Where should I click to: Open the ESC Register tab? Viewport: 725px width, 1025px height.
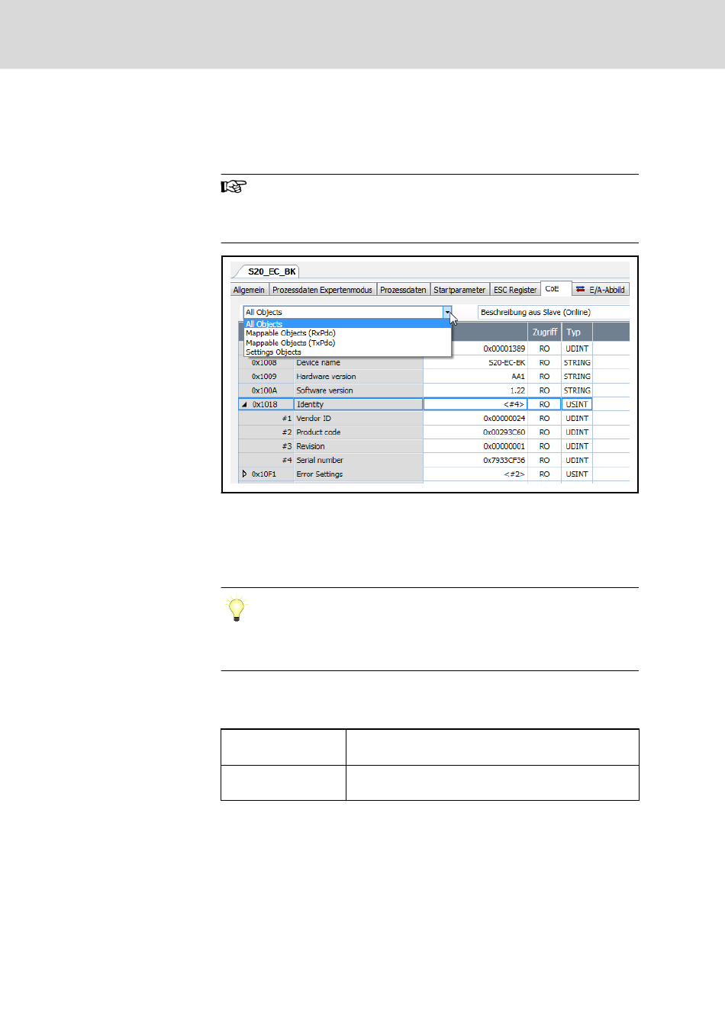(x=515, y=290)
